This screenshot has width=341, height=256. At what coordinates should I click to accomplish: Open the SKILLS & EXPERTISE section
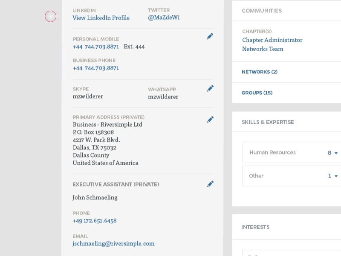point(267,122)
